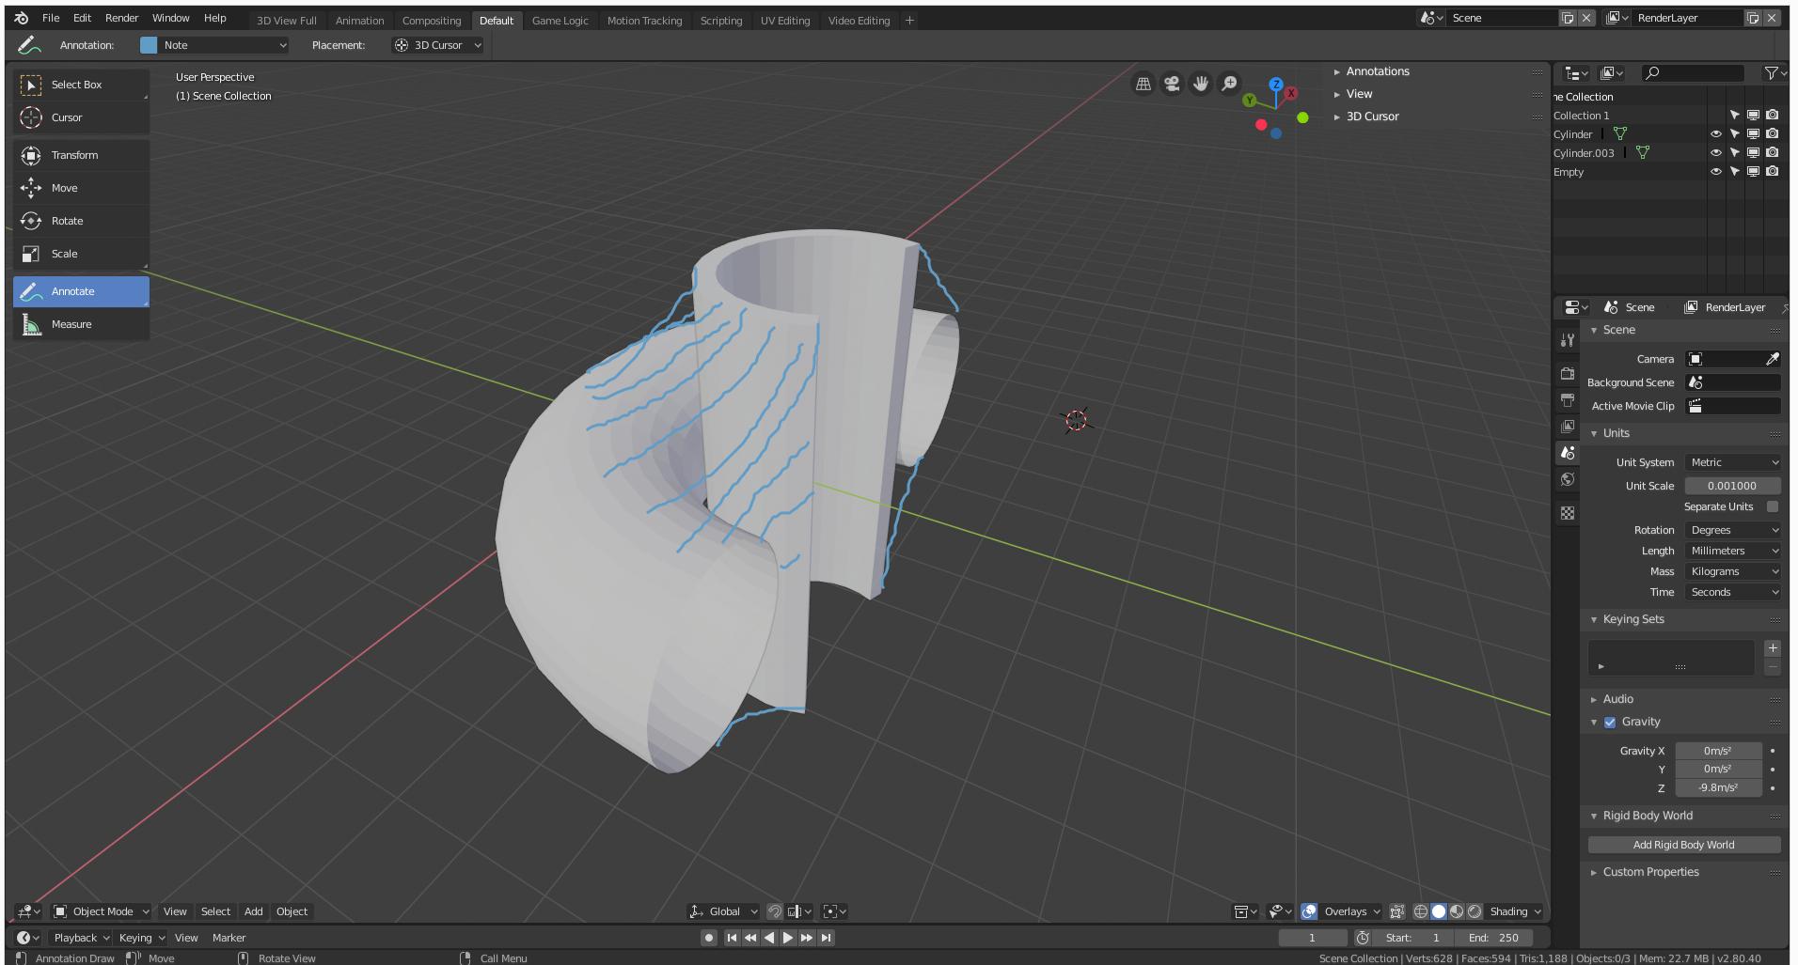The height and width of the screenshot is (965, 1798).
Task: Click the pan view hand icon
Action: point(1201,84)
